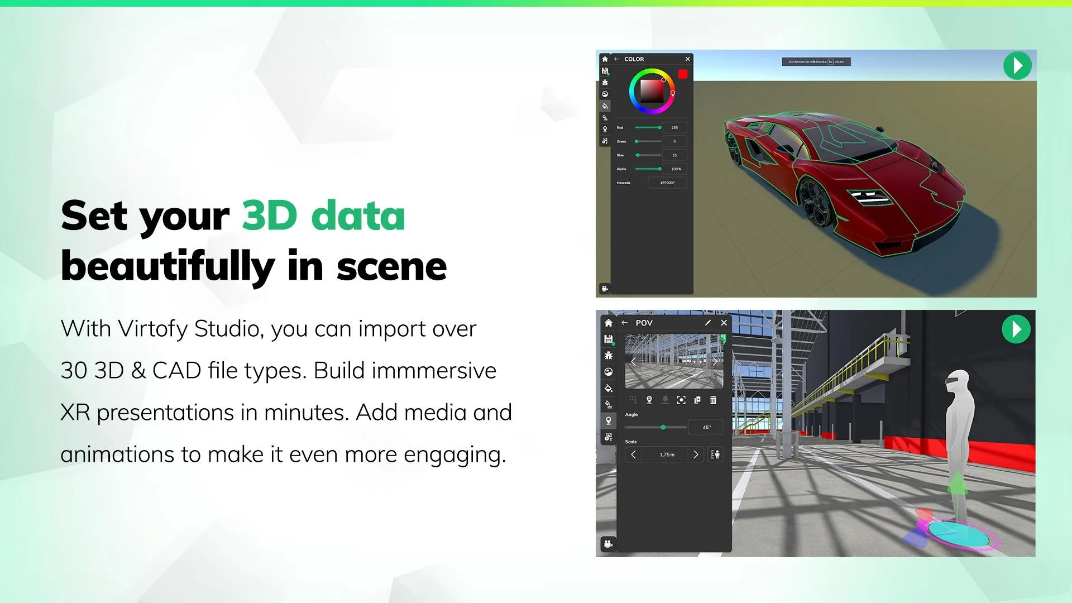
Task: Click the pencil edit icon in the POV header
Action: 707,323
